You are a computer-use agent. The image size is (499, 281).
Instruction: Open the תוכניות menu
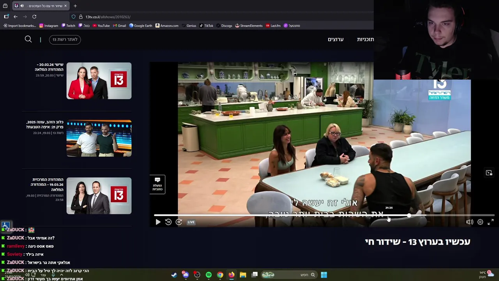[x=365, y=39]
